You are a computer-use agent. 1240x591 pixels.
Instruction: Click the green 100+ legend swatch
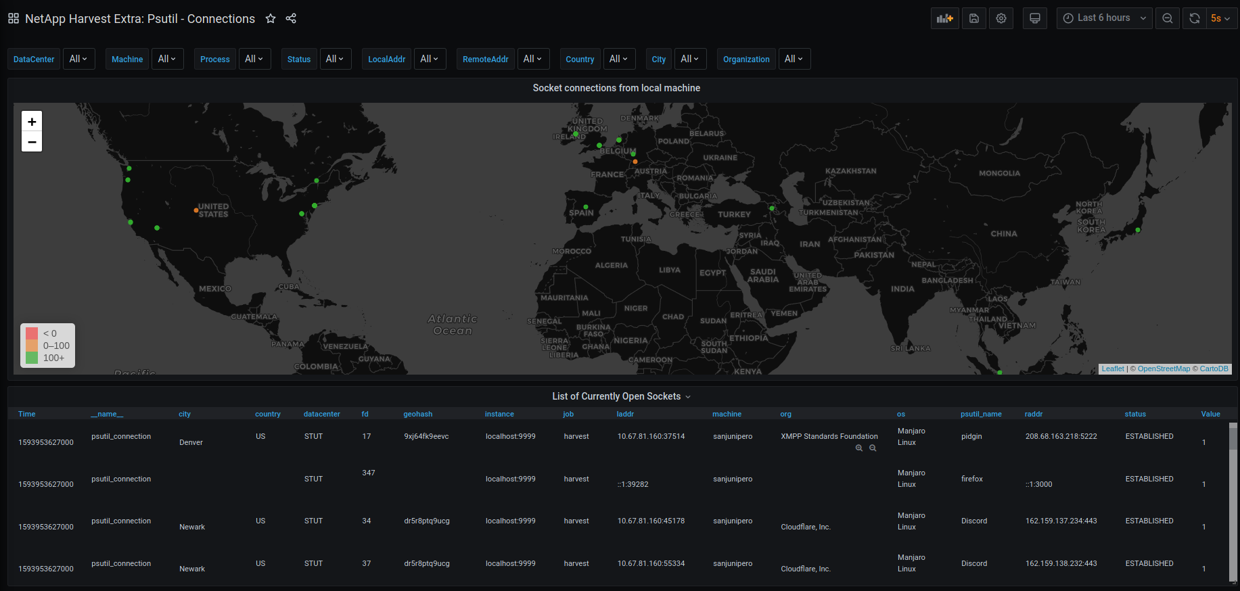(x=32, y=358)
